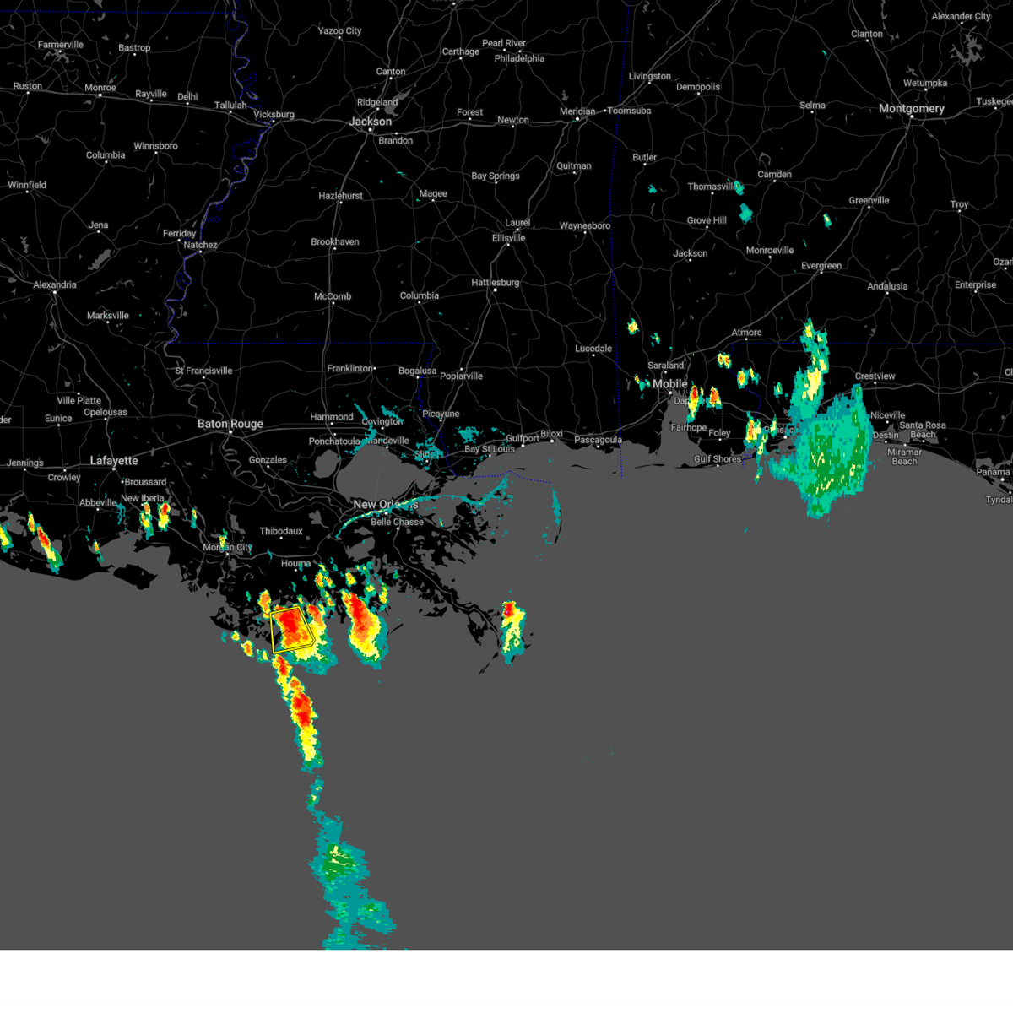Viewport: 1013px width, 1013px height.
Task: Select the Mobile city label
Action: tap(670, 384)
